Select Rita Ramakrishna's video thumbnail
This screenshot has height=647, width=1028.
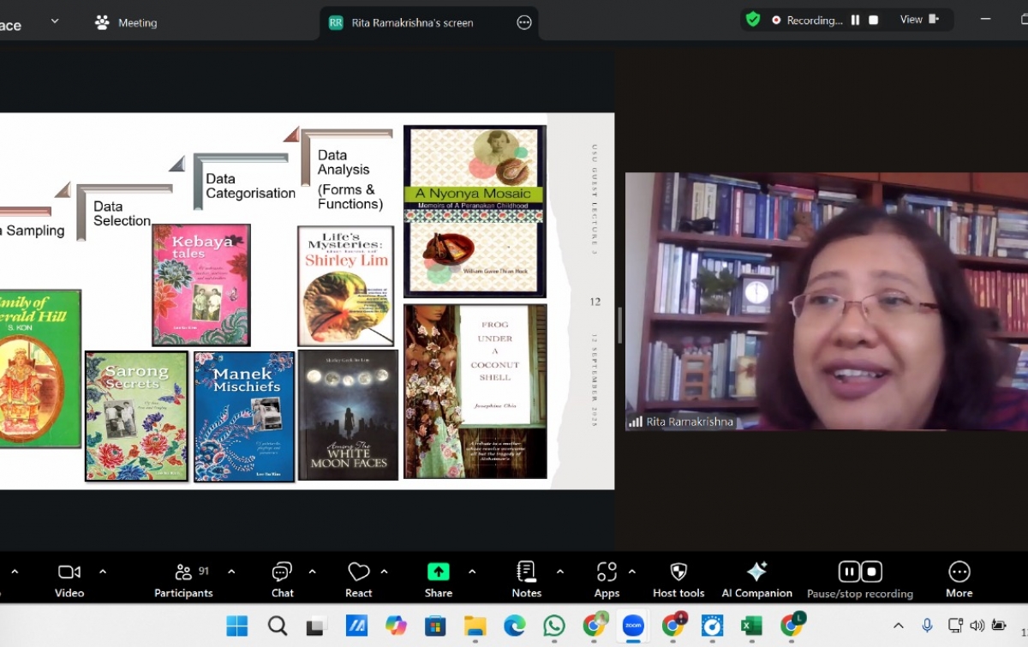827,301
